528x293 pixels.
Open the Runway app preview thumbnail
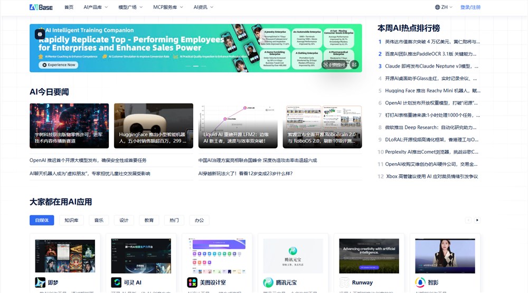[369, 256]
